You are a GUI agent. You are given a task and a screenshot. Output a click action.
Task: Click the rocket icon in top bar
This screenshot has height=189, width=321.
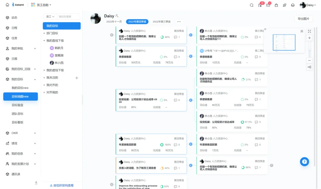tap(284, 5)
